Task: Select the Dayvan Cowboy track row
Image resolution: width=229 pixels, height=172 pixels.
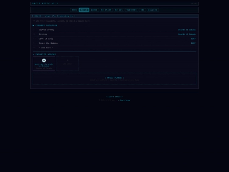Action: tap(114, 30)
